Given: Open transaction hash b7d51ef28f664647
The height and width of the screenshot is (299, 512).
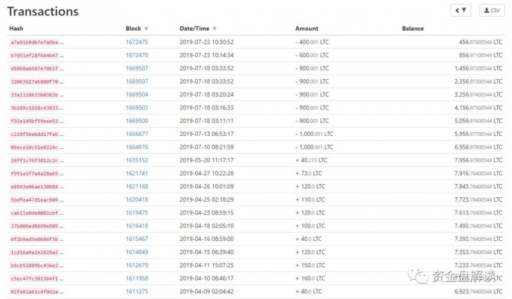Looking at the screenshot, I should tap(35, 56).
